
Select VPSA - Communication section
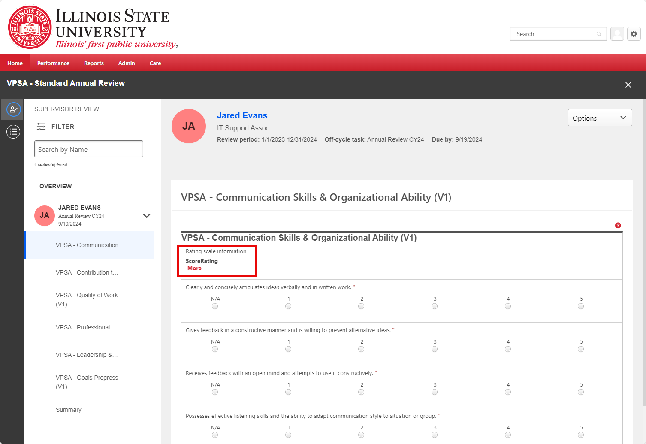89,245
